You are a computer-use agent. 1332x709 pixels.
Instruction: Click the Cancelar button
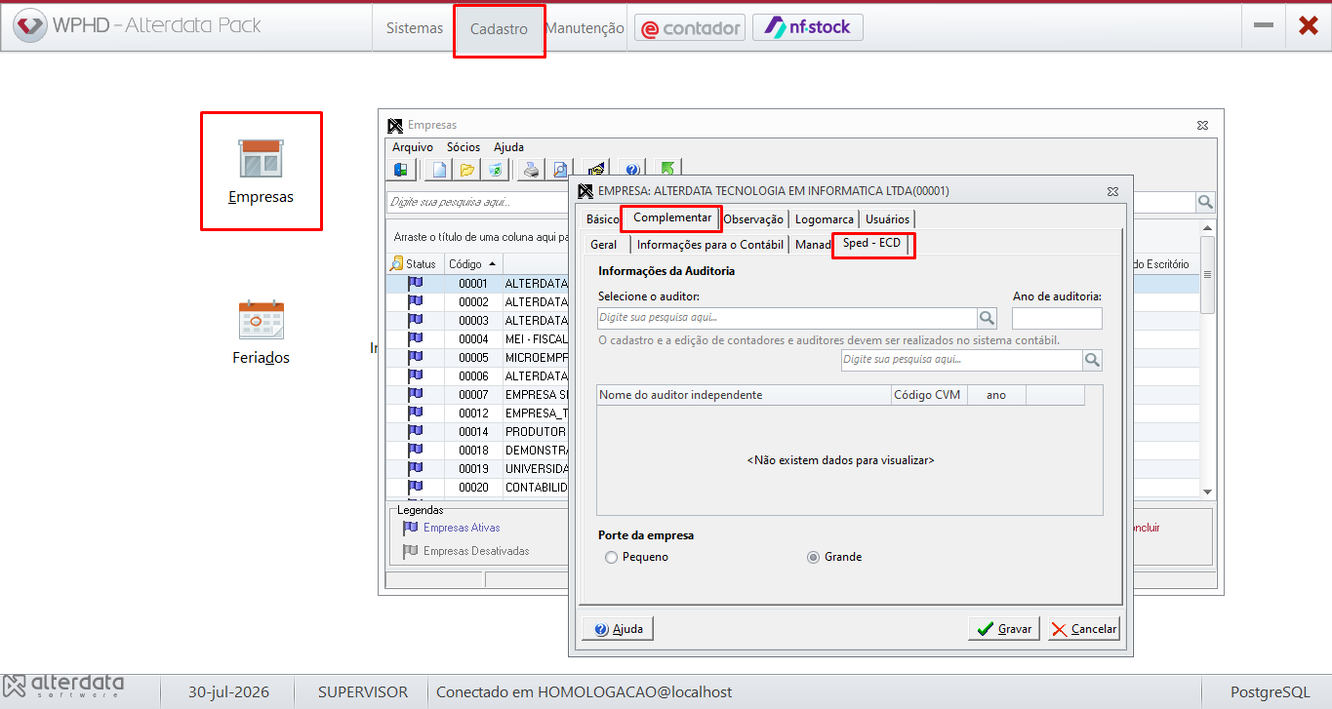(1083, 629)
